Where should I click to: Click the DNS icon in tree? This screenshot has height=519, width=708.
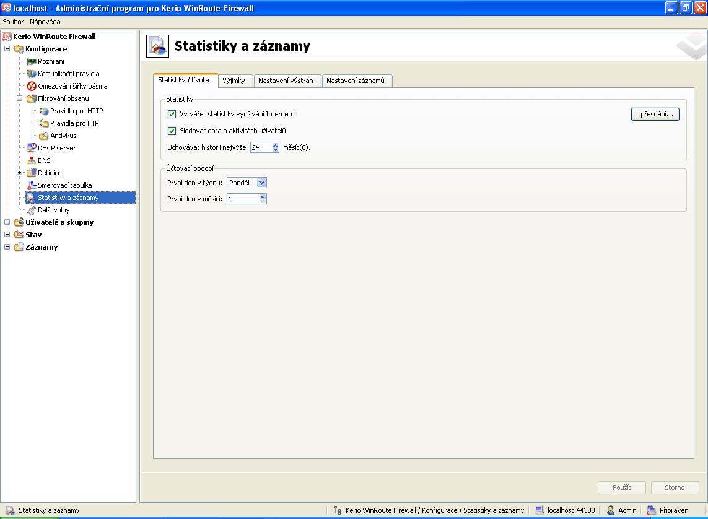click(32, 160)
